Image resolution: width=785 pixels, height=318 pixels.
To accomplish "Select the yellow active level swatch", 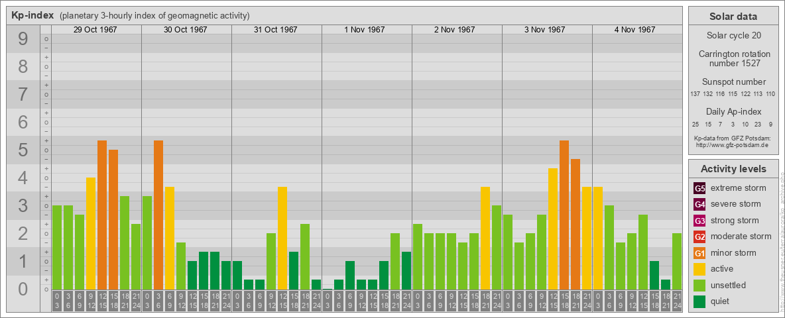I will 699,269.
